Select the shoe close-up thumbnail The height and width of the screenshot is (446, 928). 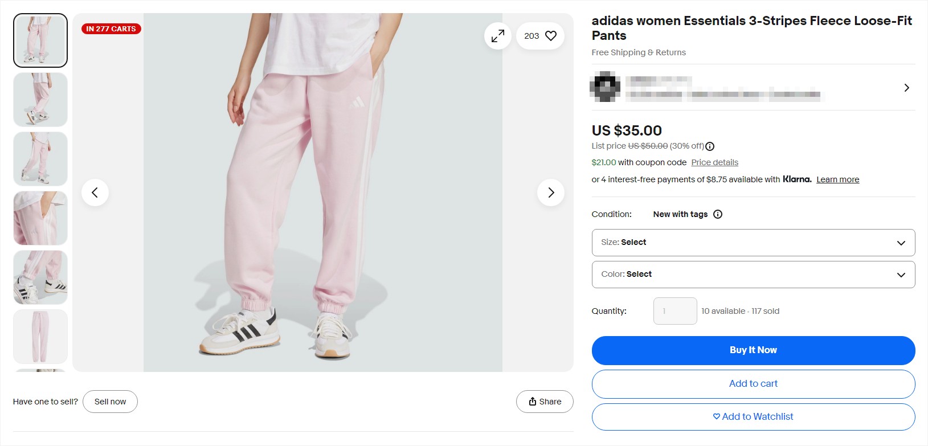point(40,277)
